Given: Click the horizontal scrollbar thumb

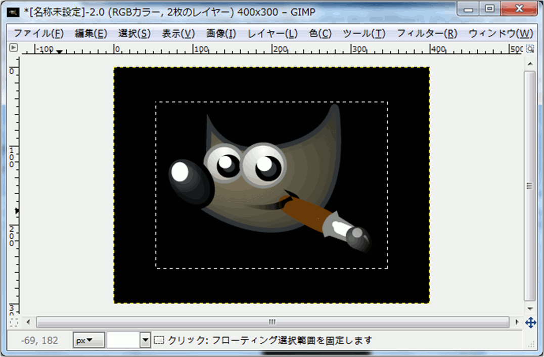Looking at the screenshot, I should (x=273, y=322).
